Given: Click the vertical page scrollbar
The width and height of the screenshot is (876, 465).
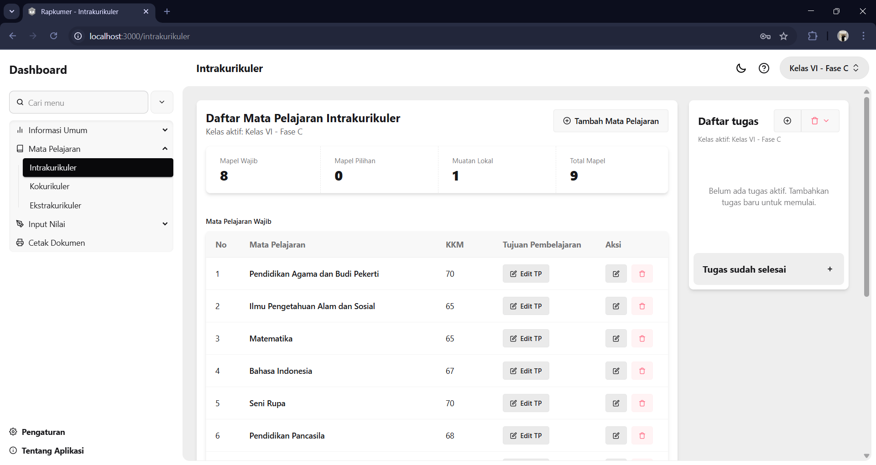Looking at the screenshot, I should 866,196.
